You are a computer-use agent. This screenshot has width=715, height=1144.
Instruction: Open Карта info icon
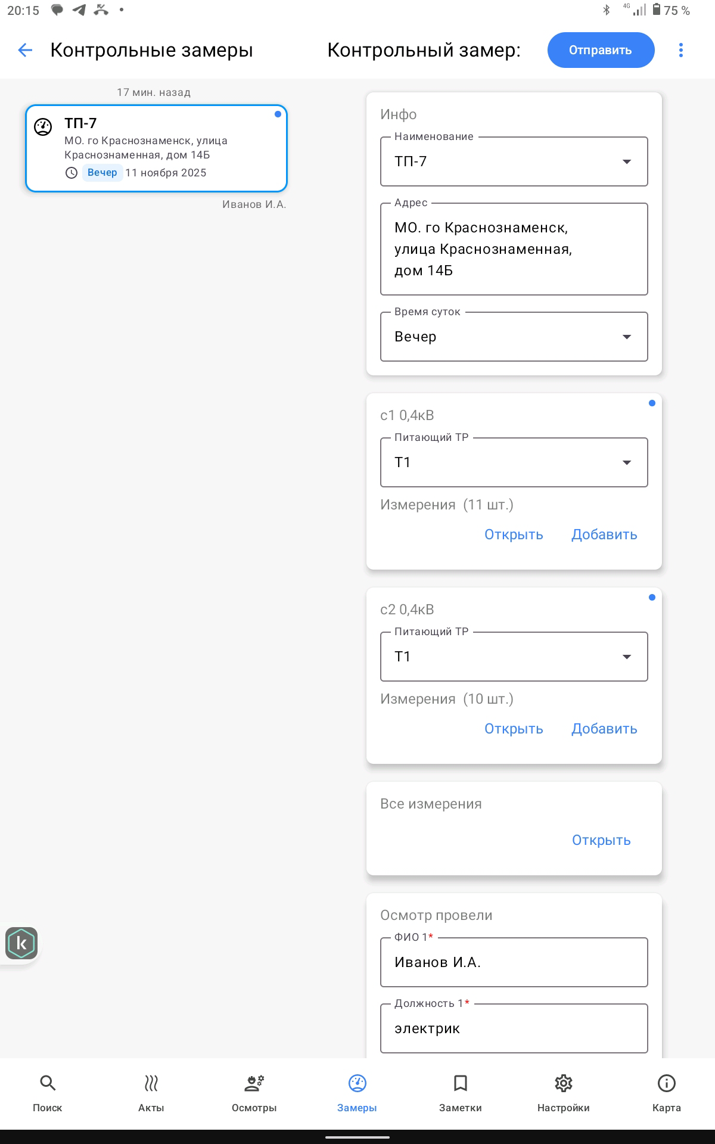point(666,1083)
